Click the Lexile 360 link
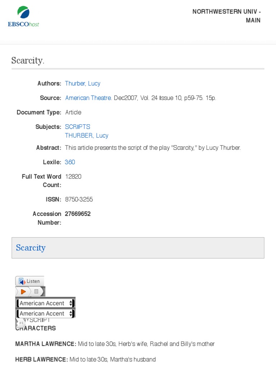The image size is (276, 368). 70,162
